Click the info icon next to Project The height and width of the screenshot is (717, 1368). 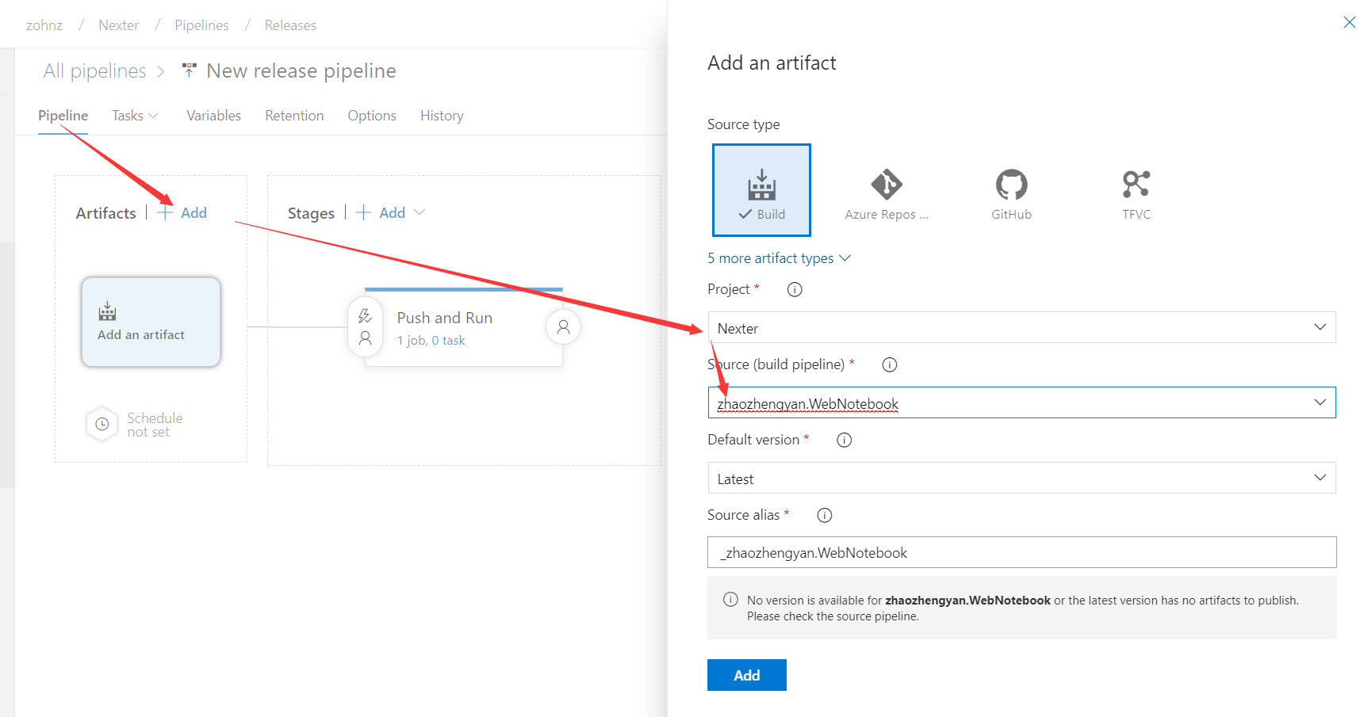[794, 289]
